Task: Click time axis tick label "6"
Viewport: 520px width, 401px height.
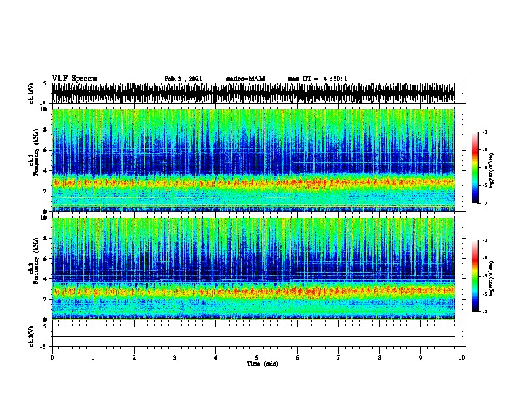Action: click(x=298, y=358)
